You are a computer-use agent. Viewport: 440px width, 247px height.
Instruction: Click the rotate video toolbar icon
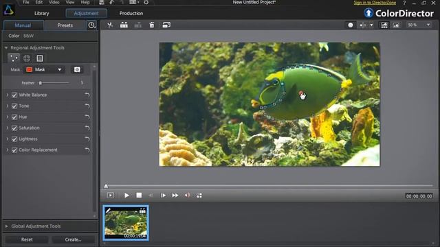(166, 25)
